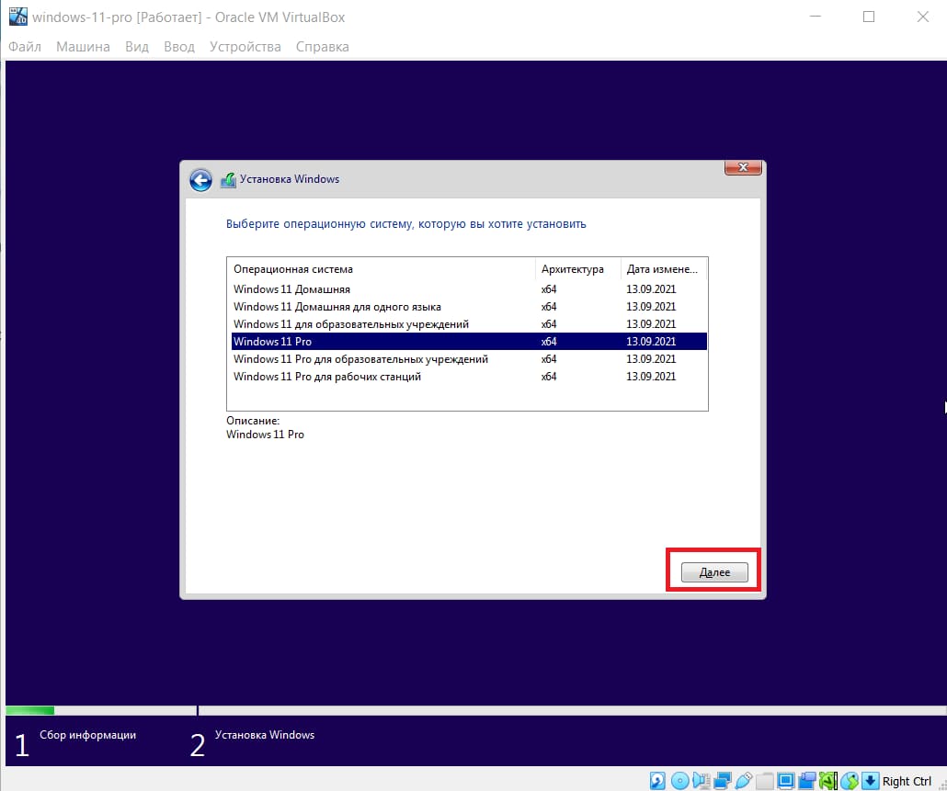
Task: Click x64 in Windows 11 Pro для рабочих станций row
Action: 548,377
